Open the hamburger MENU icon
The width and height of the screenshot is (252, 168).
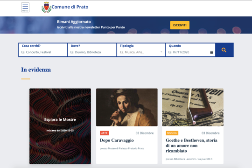(25, 7)
